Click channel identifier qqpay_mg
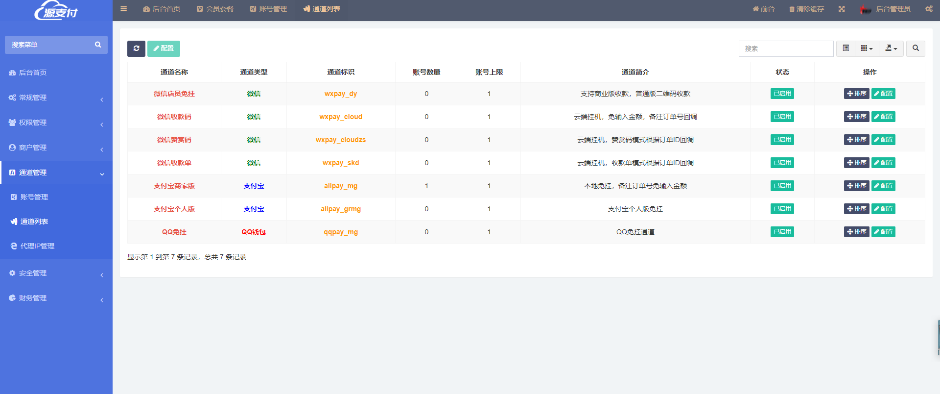The height and width of the screenshot is (394, 940). [x=341, y=232]
